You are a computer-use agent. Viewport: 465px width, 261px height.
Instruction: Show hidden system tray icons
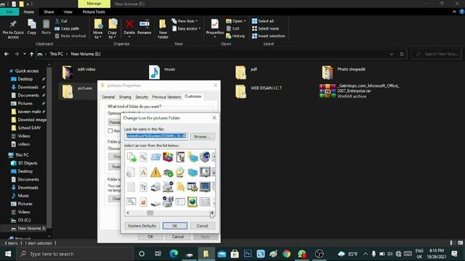[x=365, y=254]
